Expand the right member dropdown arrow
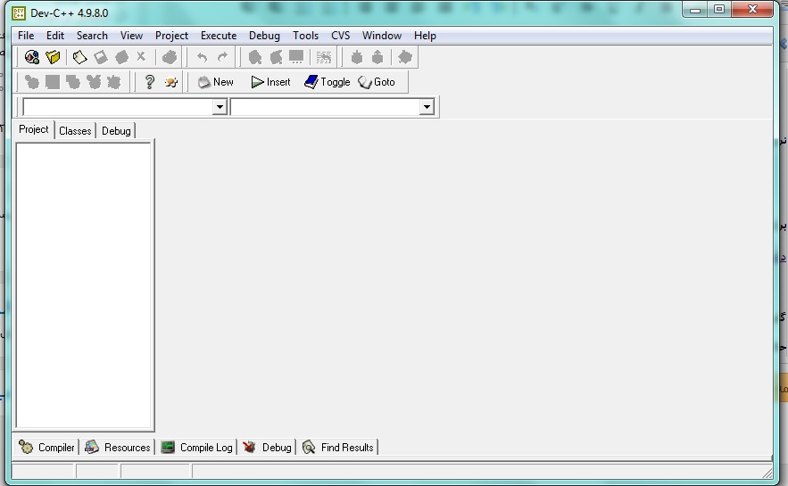788x486 pixels. pos(427,107)
